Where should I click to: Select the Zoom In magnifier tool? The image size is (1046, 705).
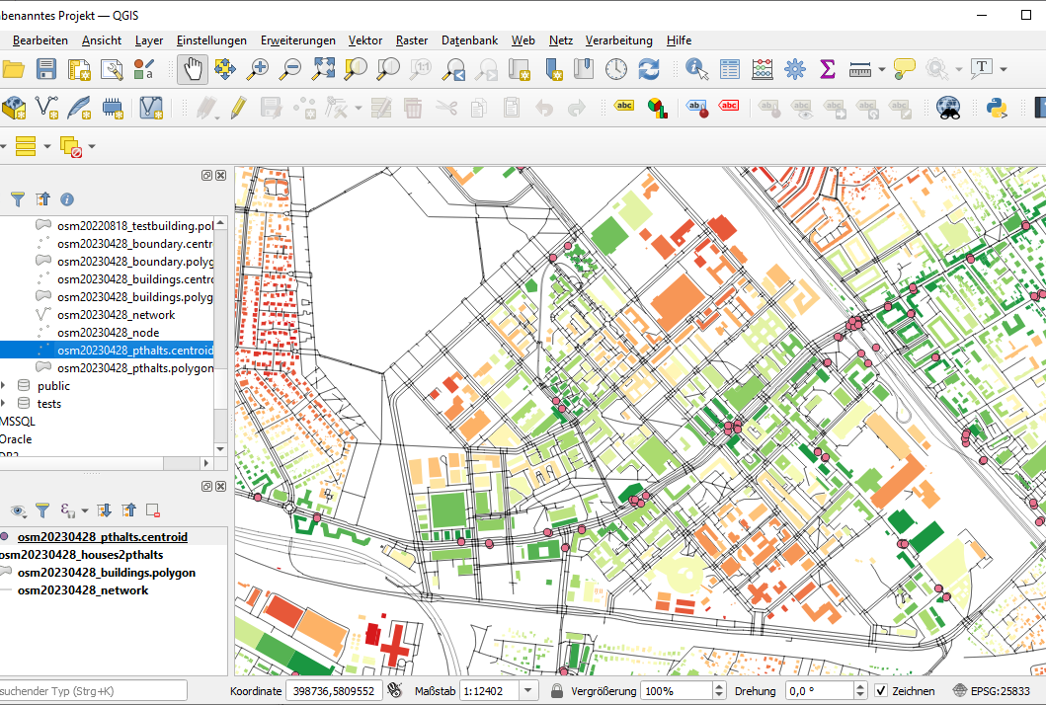tap(258, 69)
